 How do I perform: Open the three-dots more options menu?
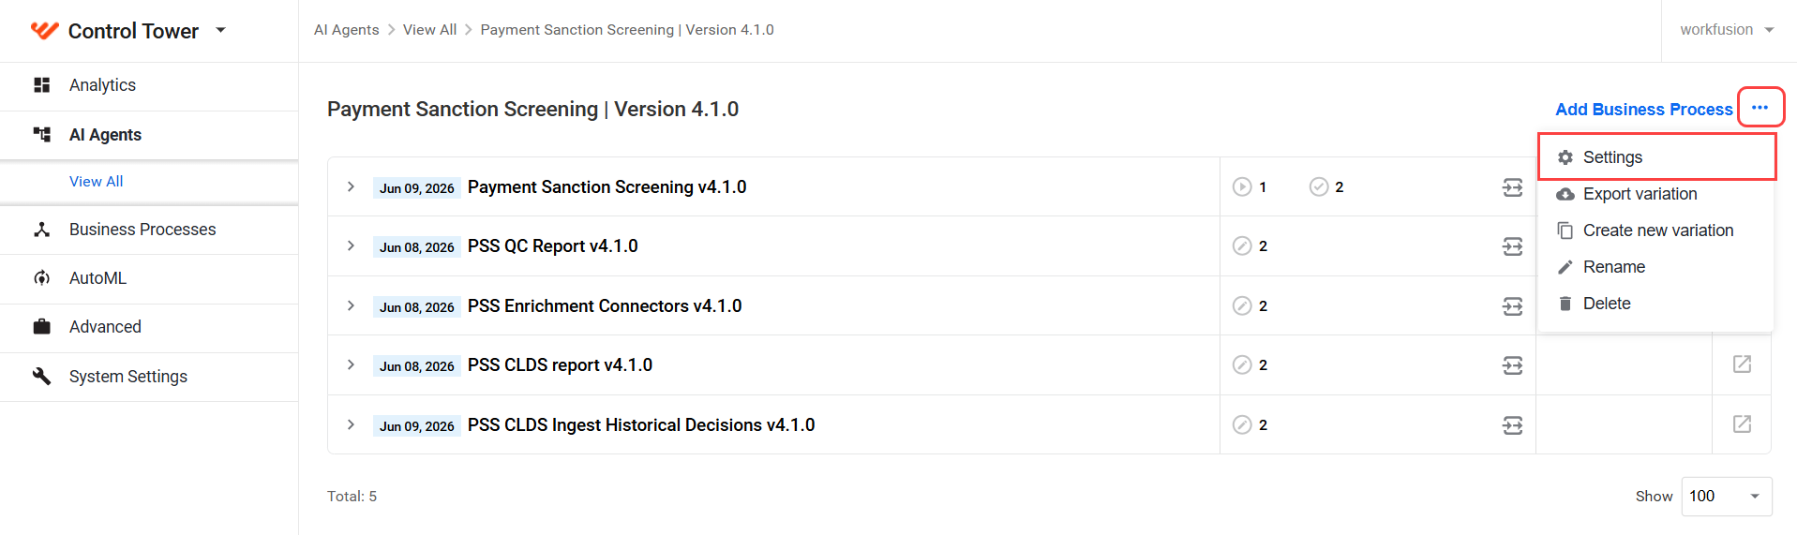pyautogui.click(x=1760, y=108)
